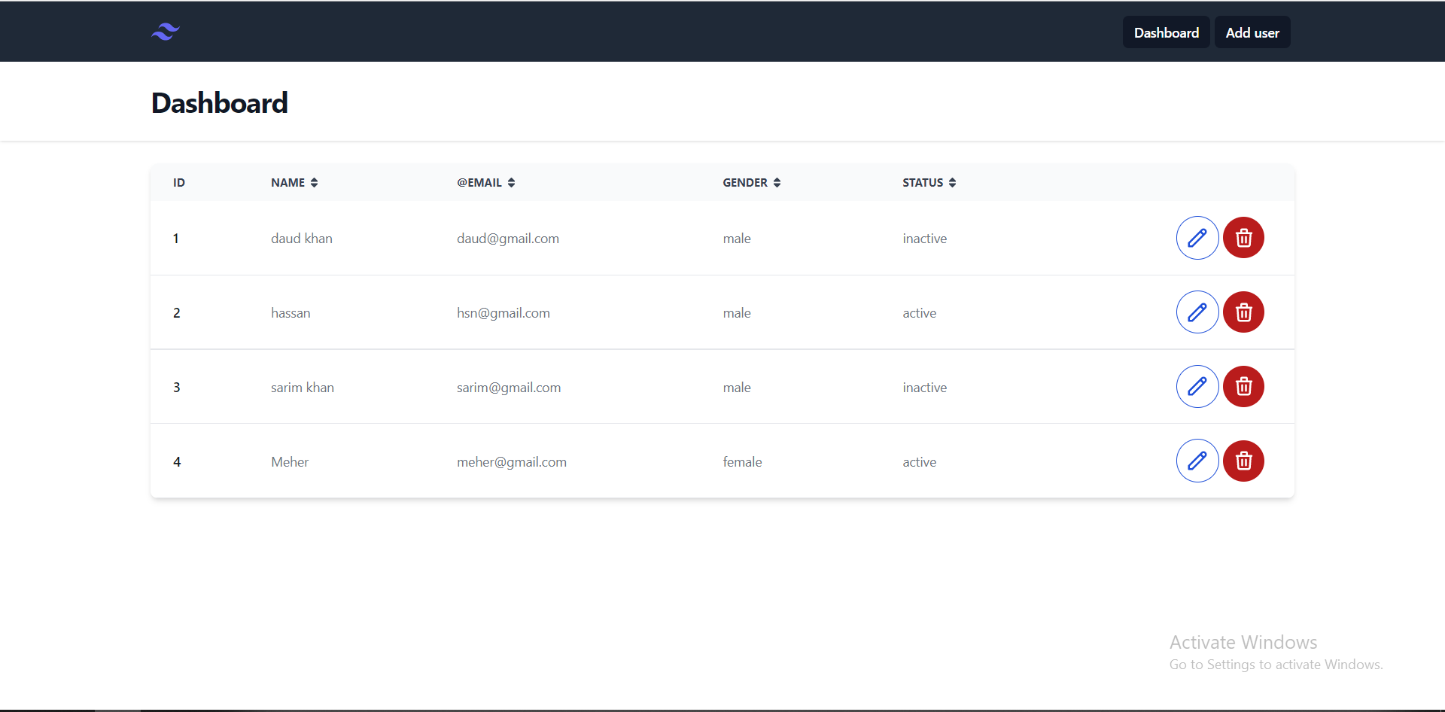Click meher@gmail.com email text
This screenshot has width=1445, height=712.
click(512, 461)
